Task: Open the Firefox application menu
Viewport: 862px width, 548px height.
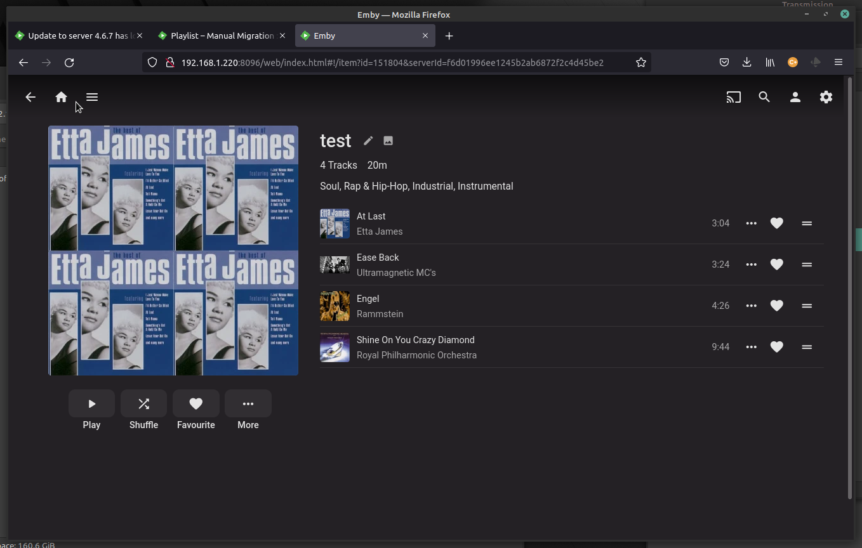Action: [839, 62]
